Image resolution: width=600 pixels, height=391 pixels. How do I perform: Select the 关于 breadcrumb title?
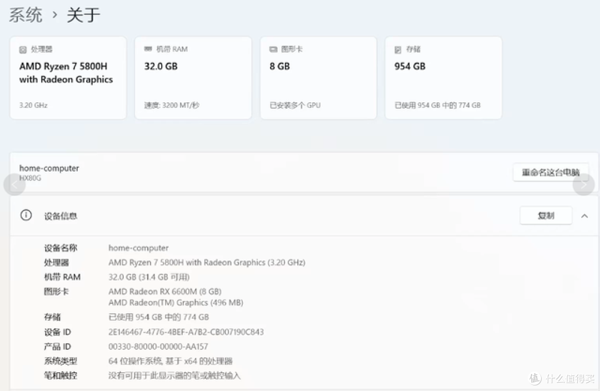click(83, 16)
